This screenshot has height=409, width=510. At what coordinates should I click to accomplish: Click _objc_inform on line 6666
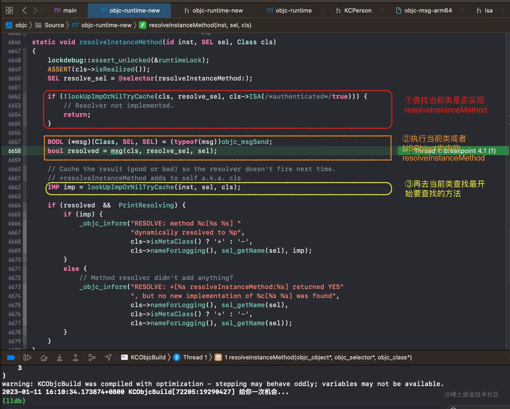(103, 224)
